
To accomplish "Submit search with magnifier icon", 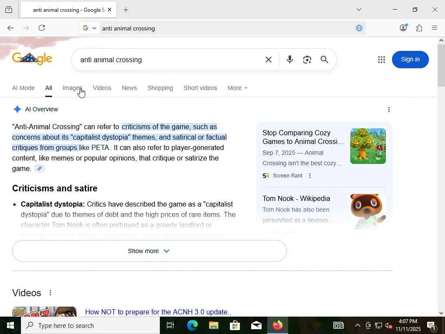I will [x=324, y=60].
